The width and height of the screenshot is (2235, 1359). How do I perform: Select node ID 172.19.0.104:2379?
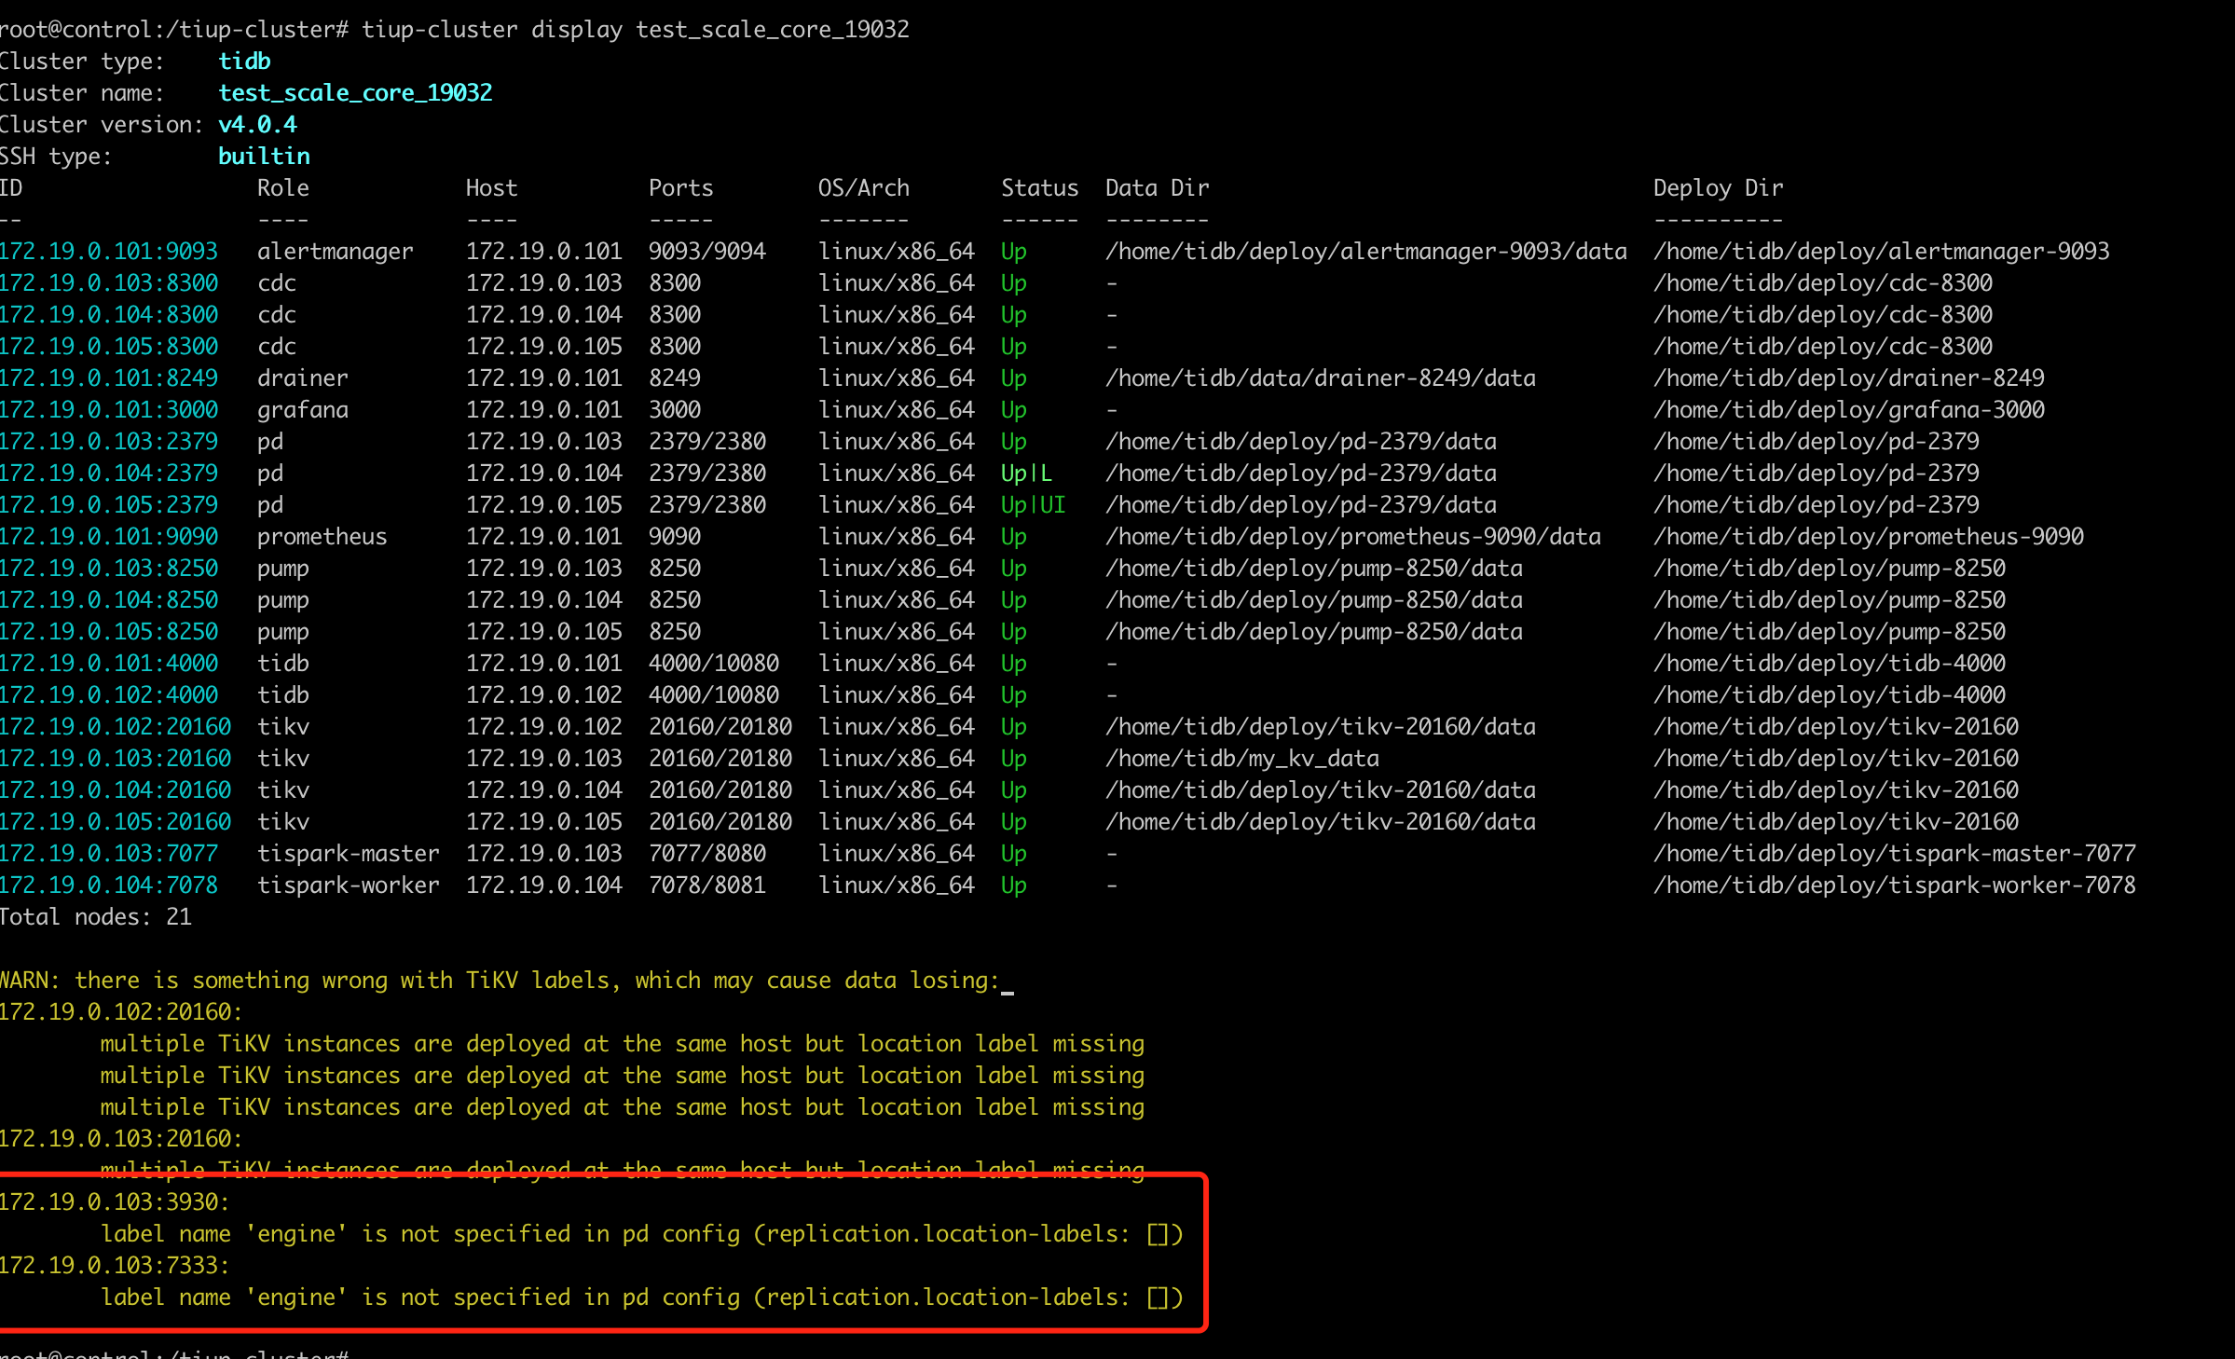[108, 473]
